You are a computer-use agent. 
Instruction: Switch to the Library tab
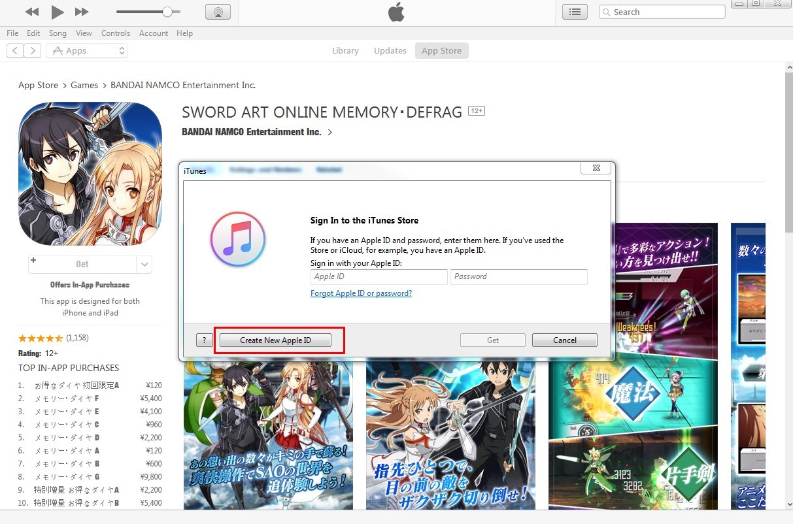[x=345, y=50]
